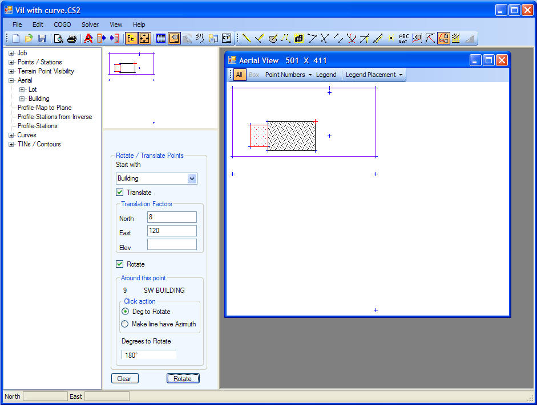Click the North translation factor field

172,217
